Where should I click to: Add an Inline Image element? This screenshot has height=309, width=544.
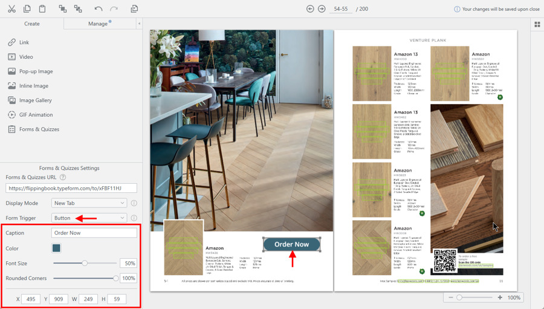28,86
